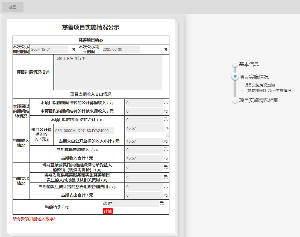Click the 以前期间结转的公开募捐收入 field
The height and width of the screenshot is (237, 300).
point(144,103)
